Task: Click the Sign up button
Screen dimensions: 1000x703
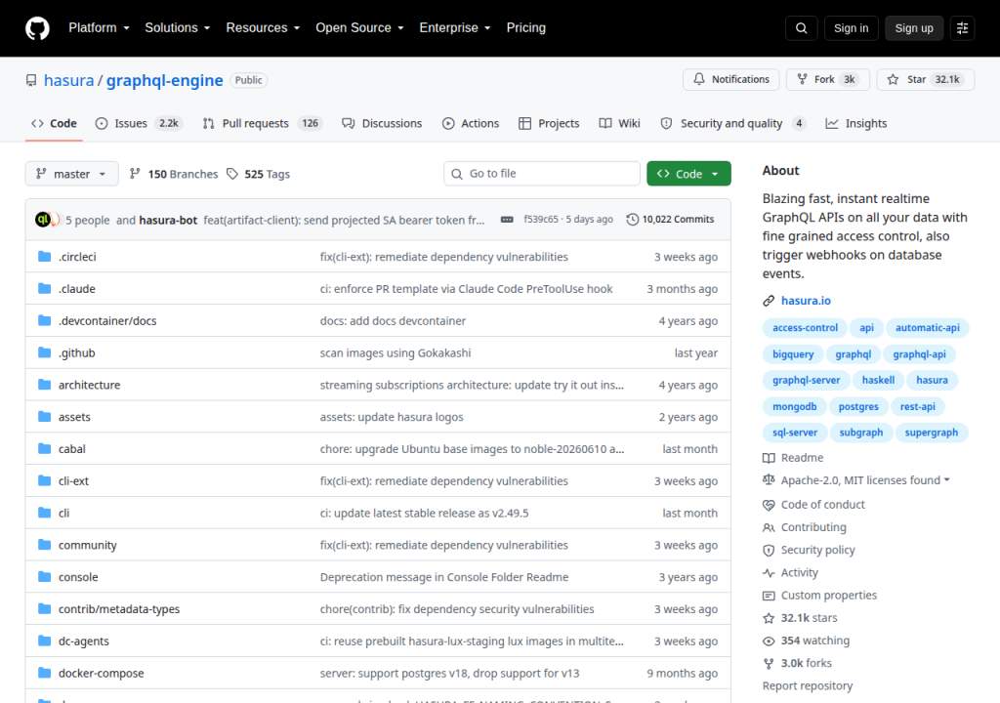Action: click(x=914, y=28)
